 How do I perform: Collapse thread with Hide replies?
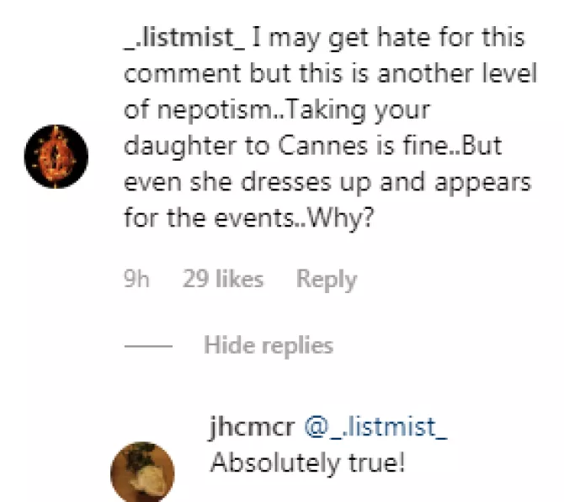(269, 345)
